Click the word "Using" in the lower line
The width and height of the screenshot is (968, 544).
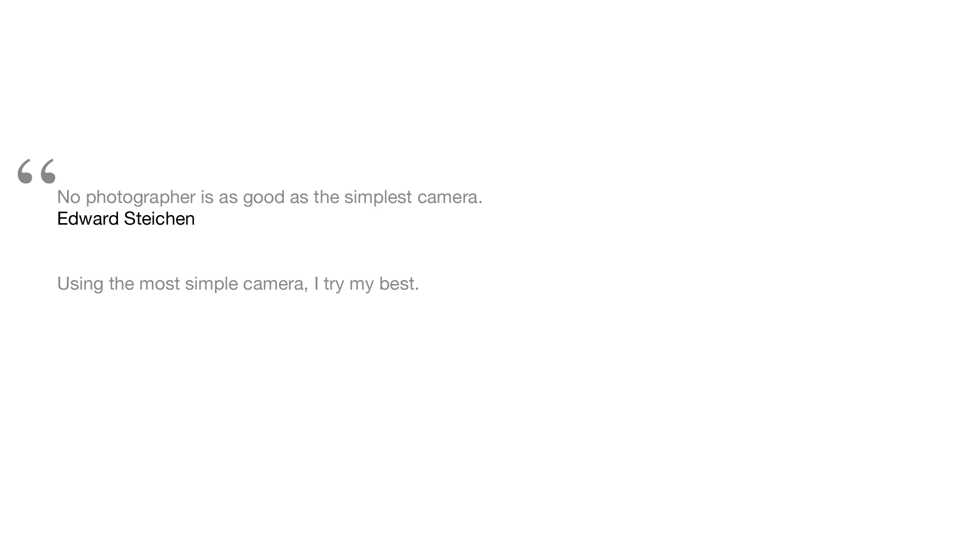pyautogui.click(x=80, y=284)
